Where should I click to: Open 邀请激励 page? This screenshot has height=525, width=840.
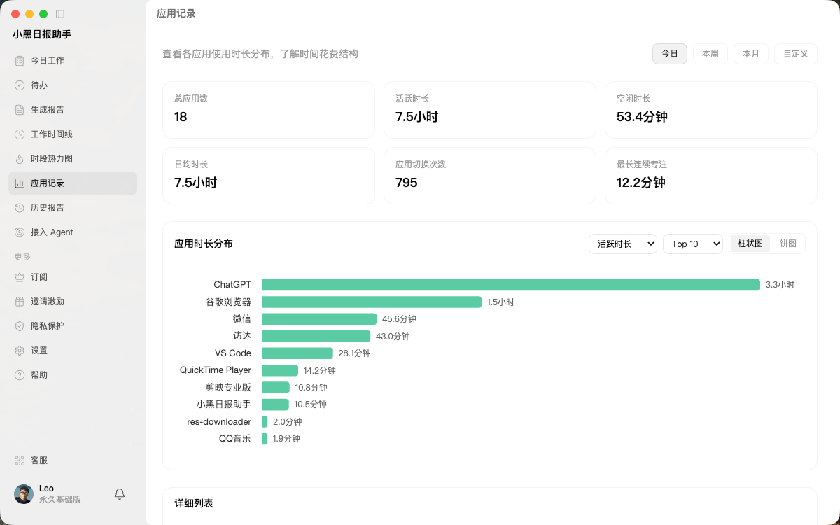pyautogui.click(x=73, y=302)
